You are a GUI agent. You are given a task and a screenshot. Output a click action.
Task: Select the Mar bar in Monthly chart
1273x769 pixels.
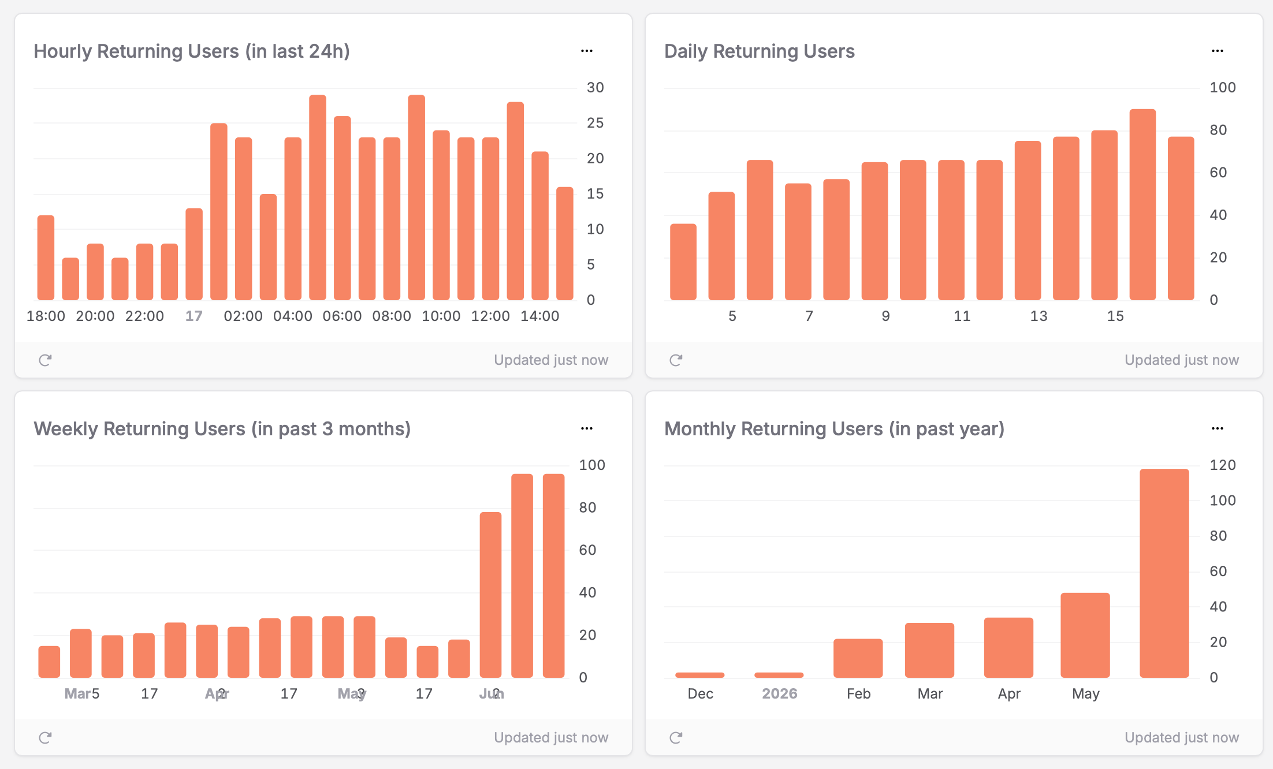pos(929,650)
